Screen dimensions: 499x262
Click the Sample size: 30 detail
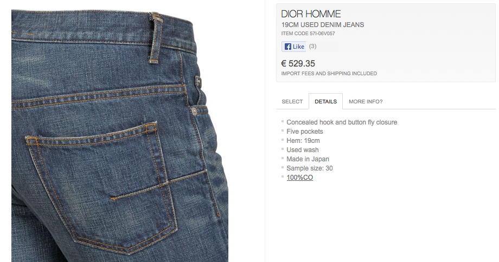coord(309,168)
